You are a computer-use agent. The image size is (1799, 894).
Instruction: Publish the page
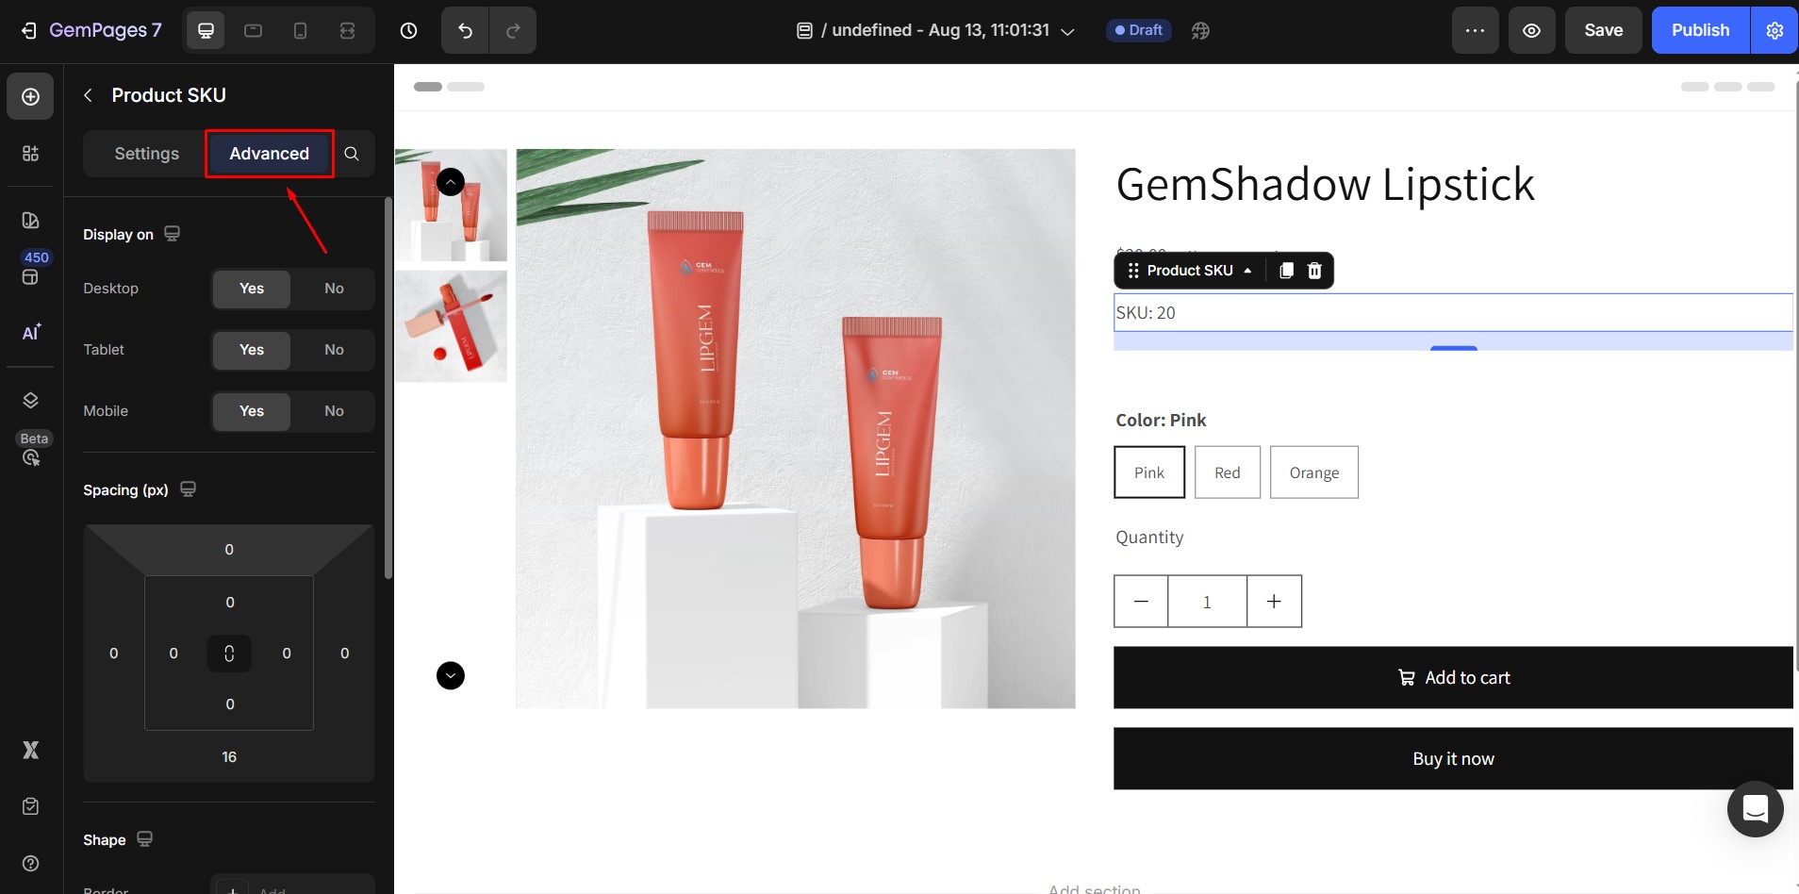click(1700, 30)
